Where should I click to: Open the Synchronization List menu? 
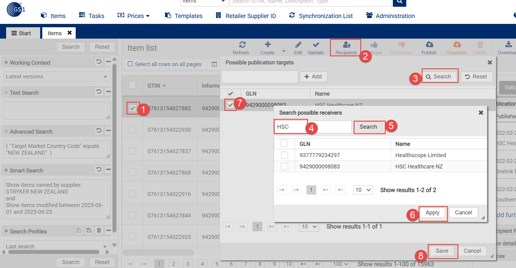coord(321,16)
